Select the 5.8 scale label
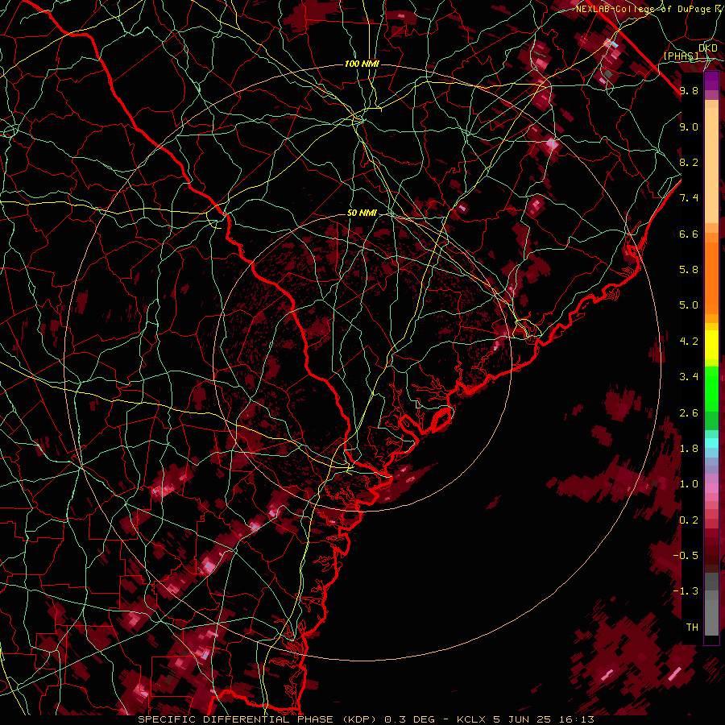The image size is (725, 725). (689, 270)
